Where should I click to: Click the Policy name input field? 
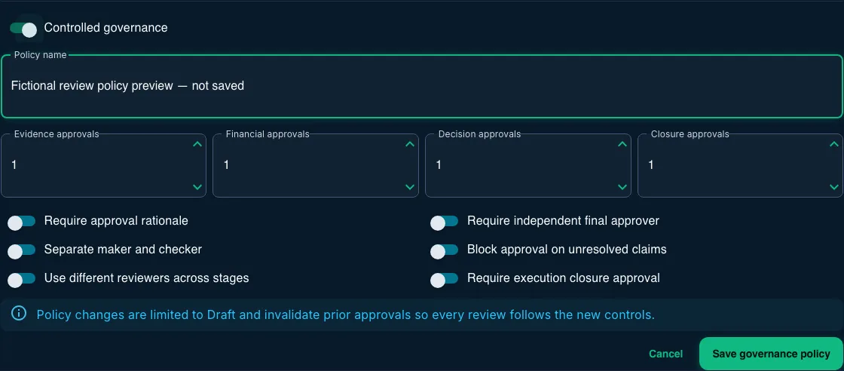(421, 86)
